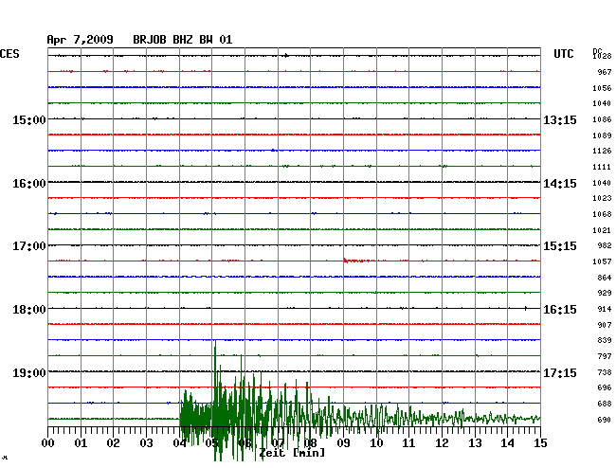Image resolution: width=616 pixels, height=468 pixels.
Task: Click the DC offset value '690'
Action: coord(605,420)
